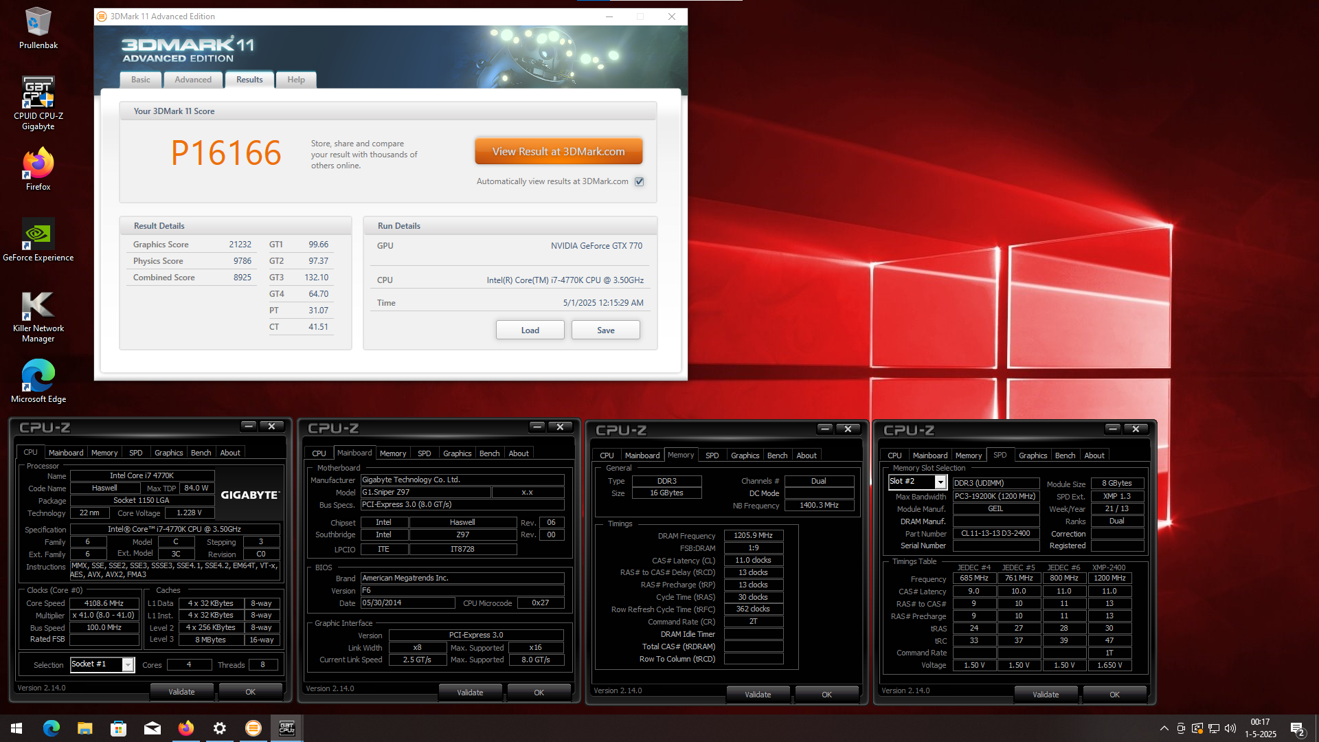Open Killer Network Manager shortcut
Image resolution: width=1319 pixels, height=742 pixels.
pos(38,316)
